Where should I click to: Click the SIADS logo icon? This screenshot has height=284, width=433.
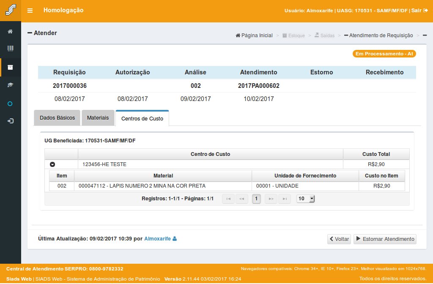[x=11, y=10]
